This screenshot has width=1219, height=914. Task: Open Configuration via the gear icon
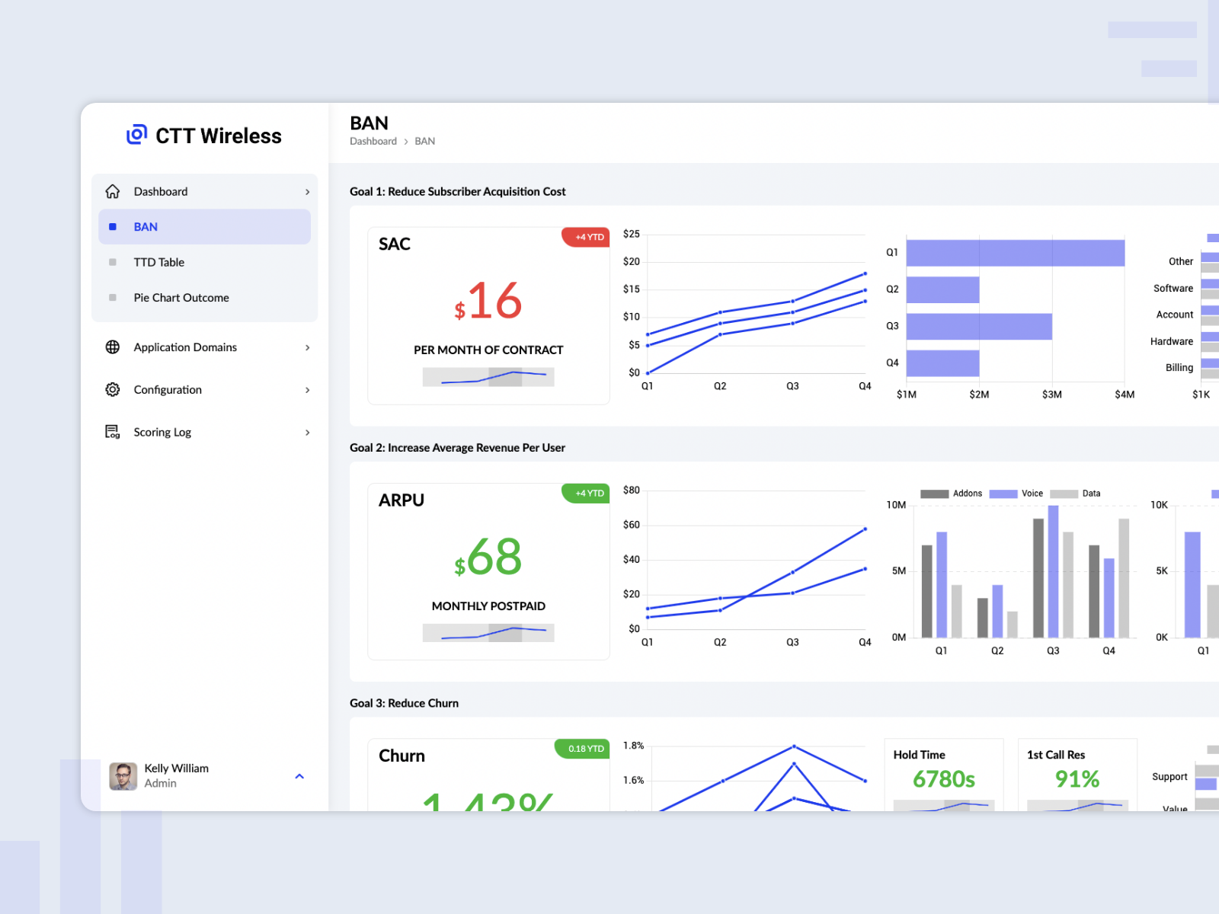coord(112,389)
